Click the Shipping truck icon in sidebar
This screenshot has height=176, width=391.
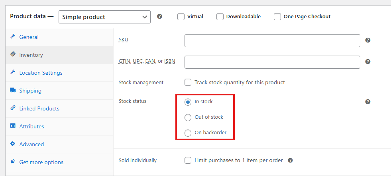pyautogui.click(x=13, y=90)
